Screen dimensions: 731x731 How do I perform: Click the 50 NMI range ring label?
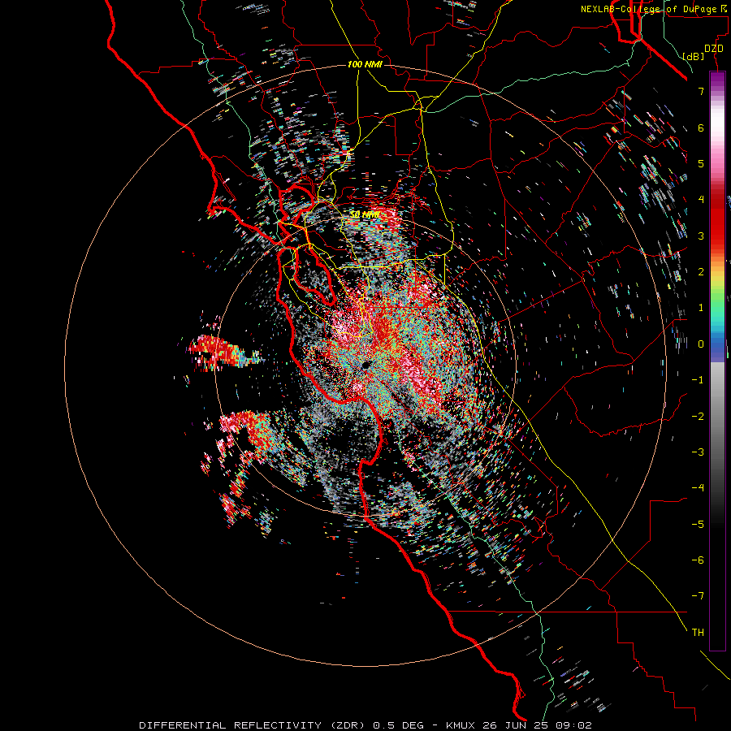[365, 215]
